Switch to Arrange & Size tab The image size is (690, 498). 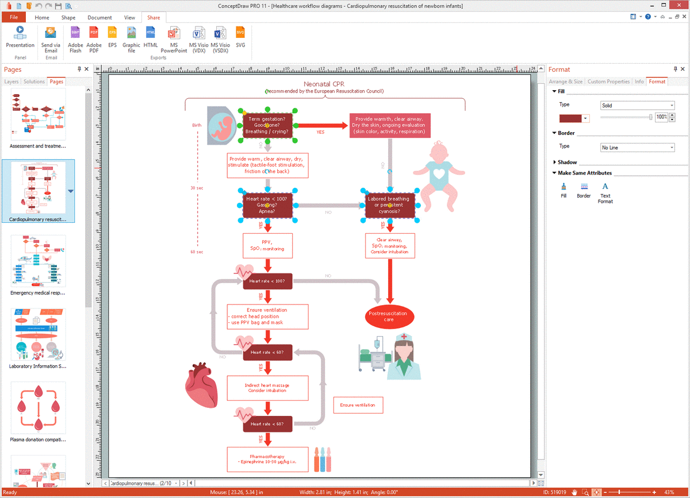(565, 82)
